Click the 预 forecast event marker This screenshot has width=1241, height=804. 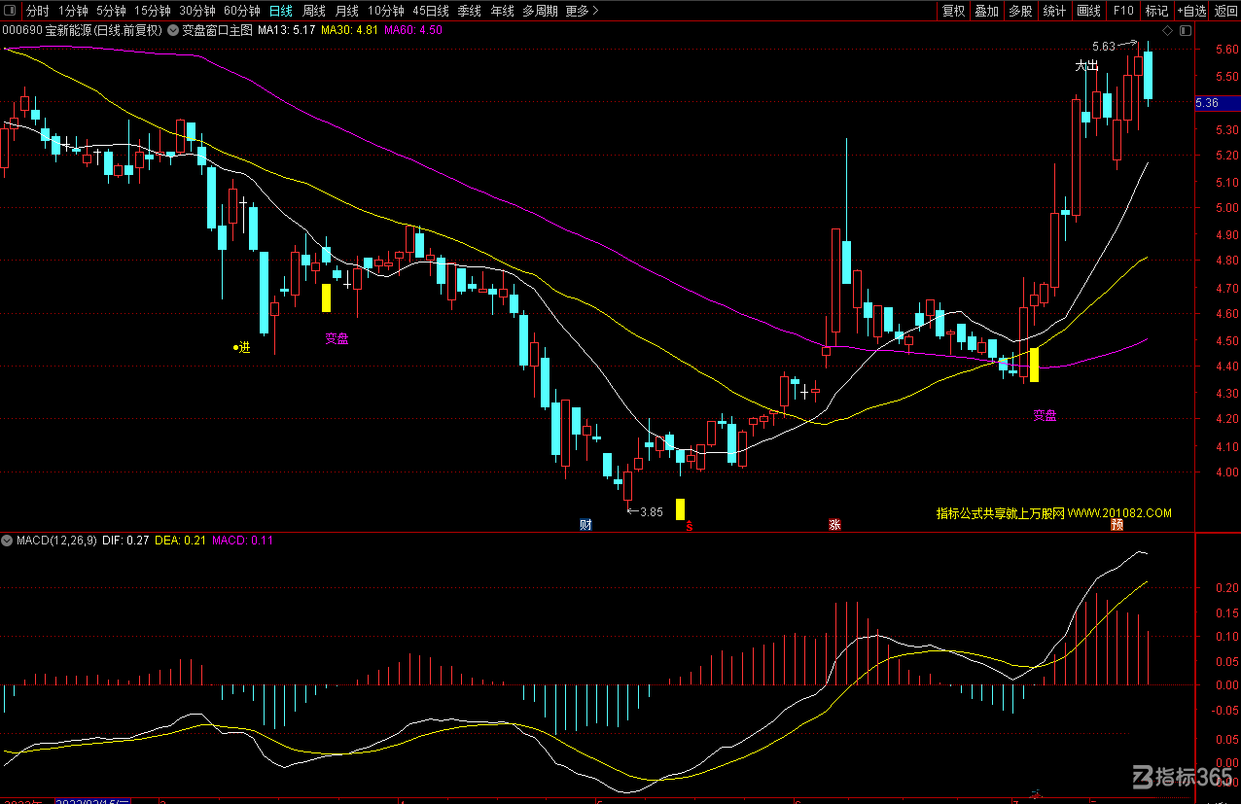pyautogui.click(x=1117, y=525)
